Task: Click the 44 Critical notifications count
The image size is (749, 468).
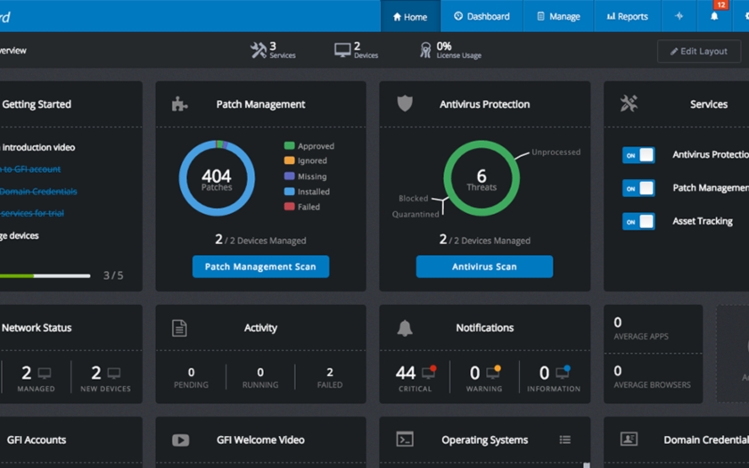Action: 406,373
